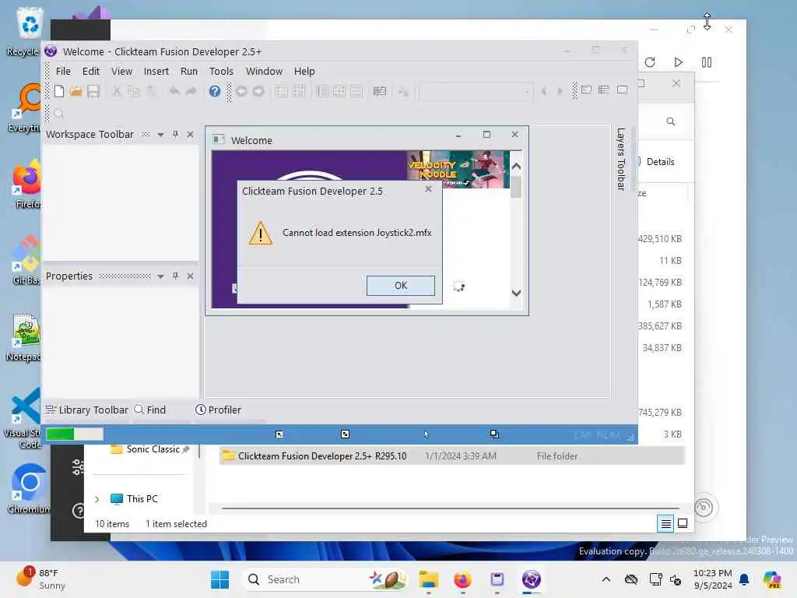Toggle pin on Properties panel

coord(175,276)
